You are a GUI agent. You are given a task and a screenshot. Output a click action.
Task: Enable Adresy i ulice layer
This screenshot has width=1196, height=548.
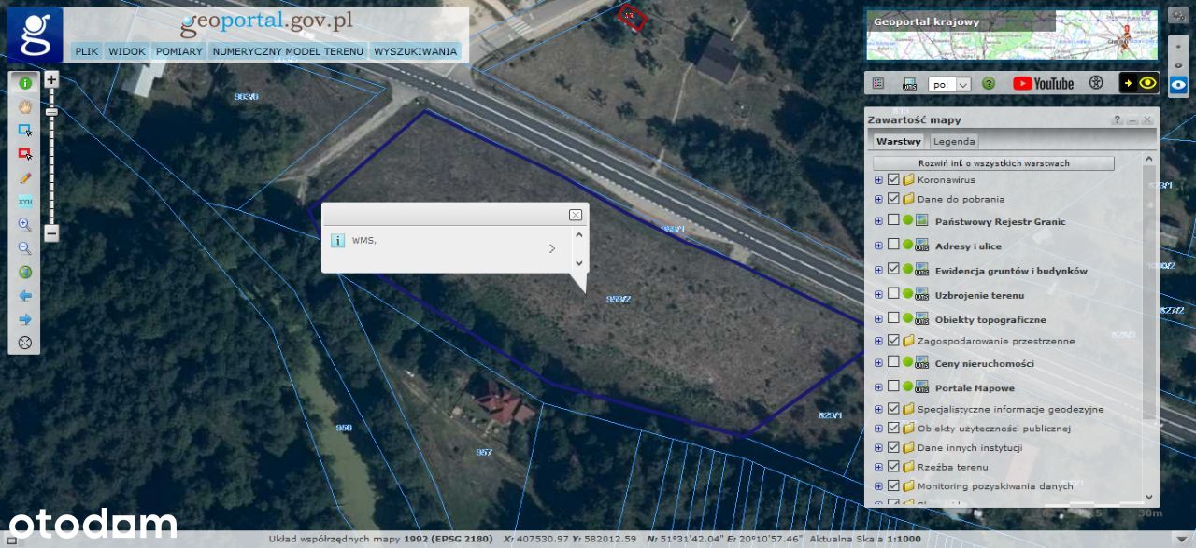tap(893, 245)
